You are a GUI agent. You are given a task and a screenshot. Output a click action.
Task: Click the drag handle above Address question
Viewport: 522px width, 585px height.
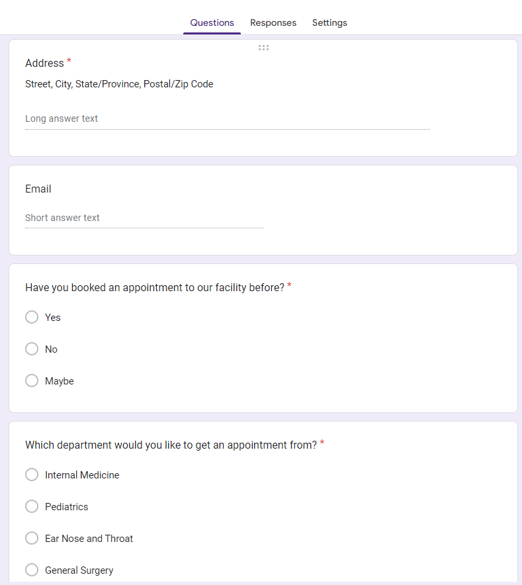pos(263,48)
